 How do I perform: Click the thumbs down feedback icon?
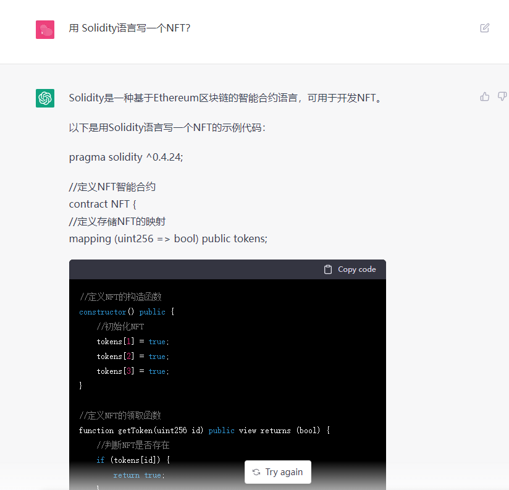[502, 96]
